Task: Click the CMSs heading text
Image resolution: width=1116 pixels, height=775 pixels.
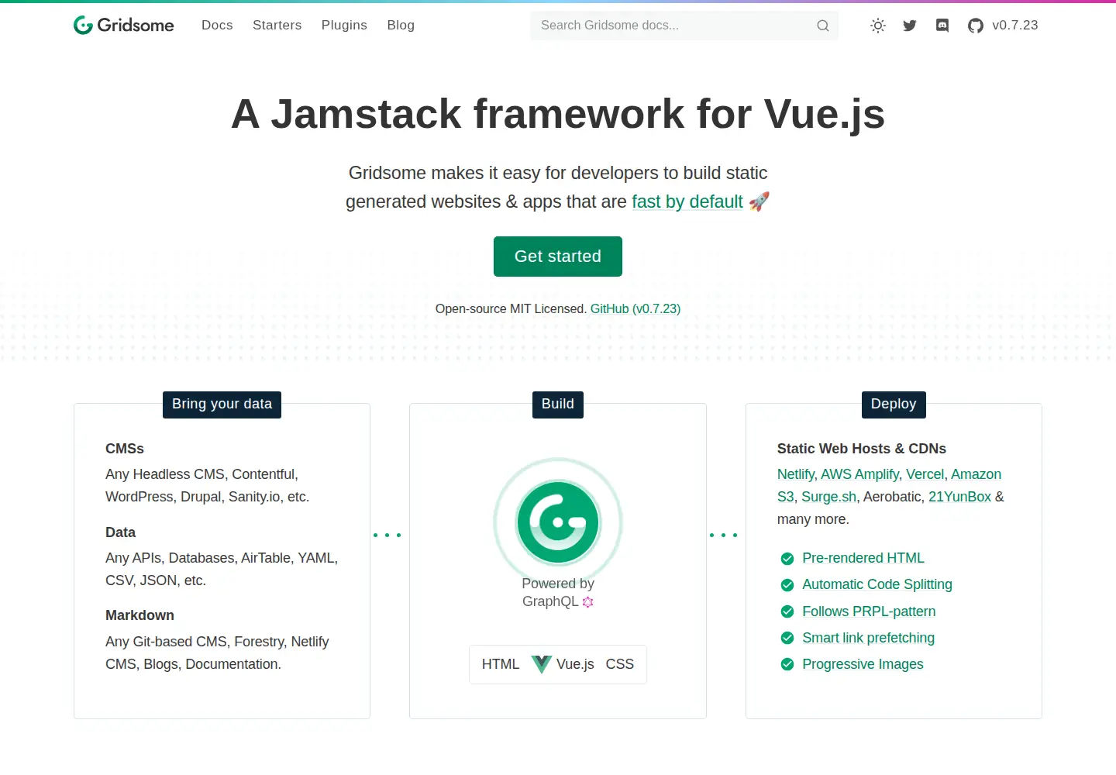Action: pos(125,449)
